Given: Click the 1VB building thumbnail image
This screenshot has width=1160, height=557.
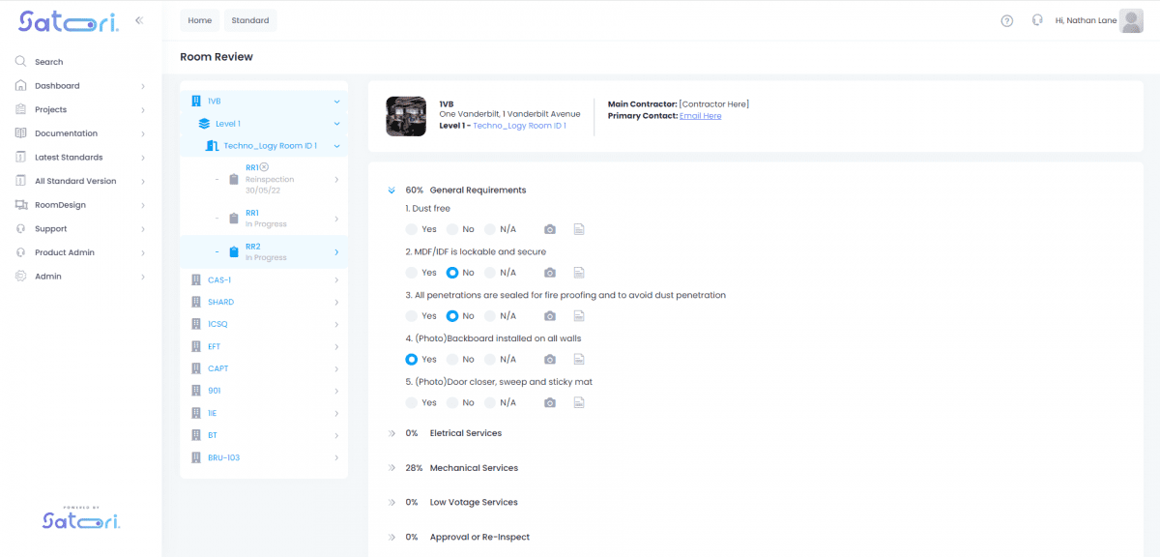Looking at the screenshot, I should tap(406, 116).
